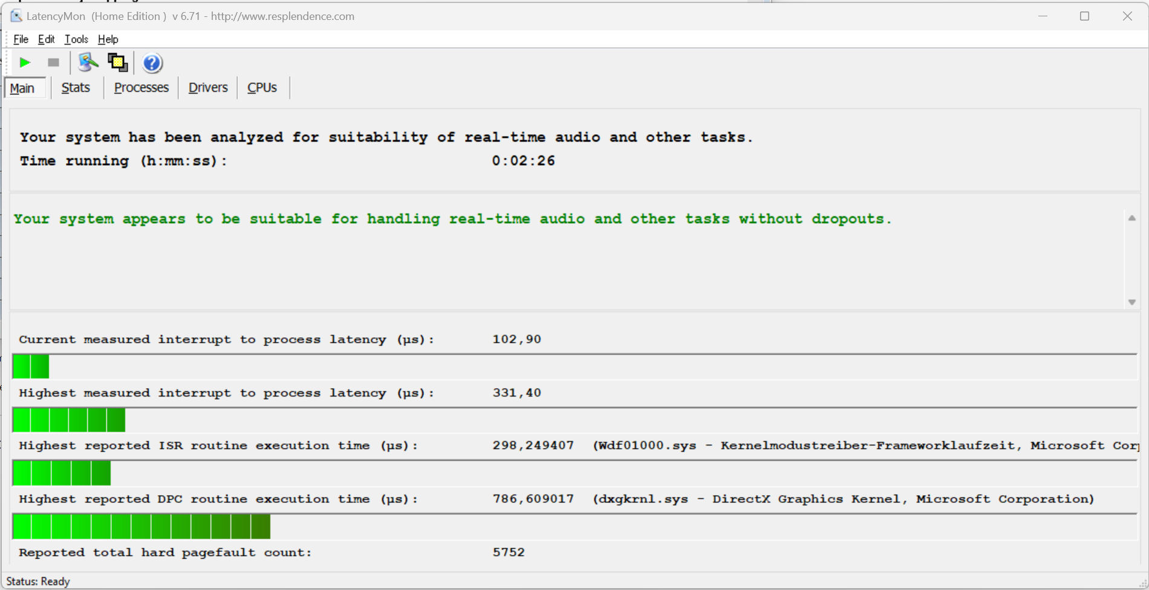Viewport: 1149px width, 590px height.
Task: Click the highest DPC routine execution bar
Action: [141, 527]
